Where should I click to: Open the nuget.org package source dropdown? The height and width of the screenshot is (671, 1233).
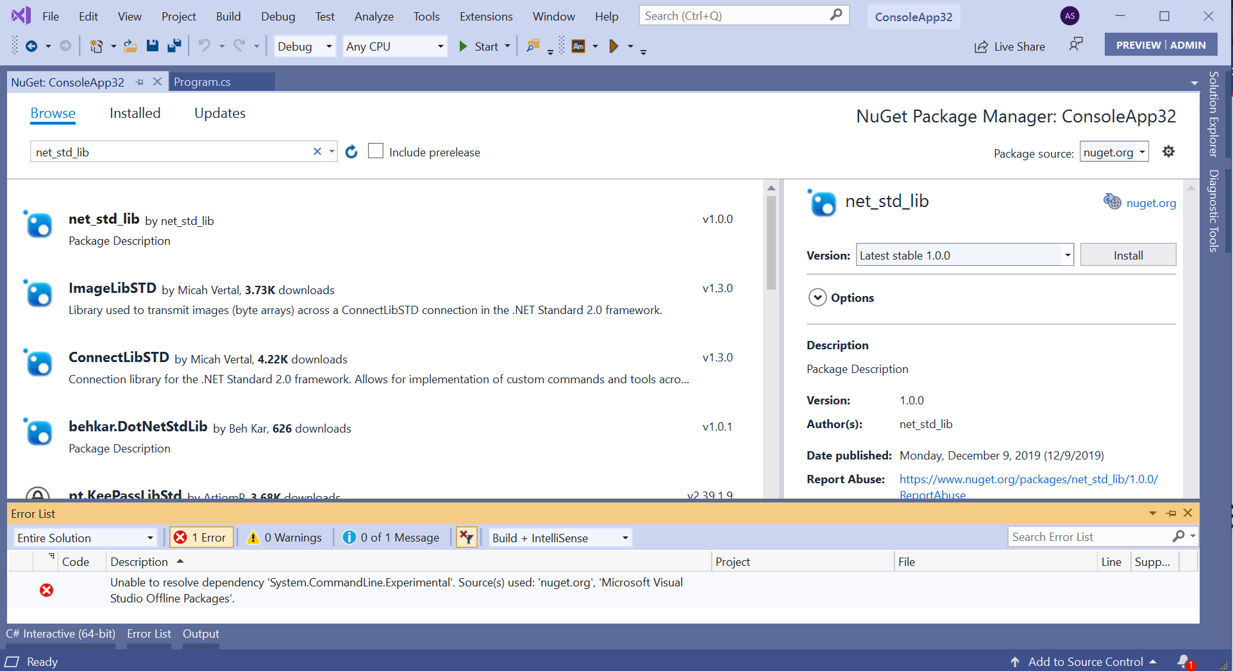pos(1114,153)
